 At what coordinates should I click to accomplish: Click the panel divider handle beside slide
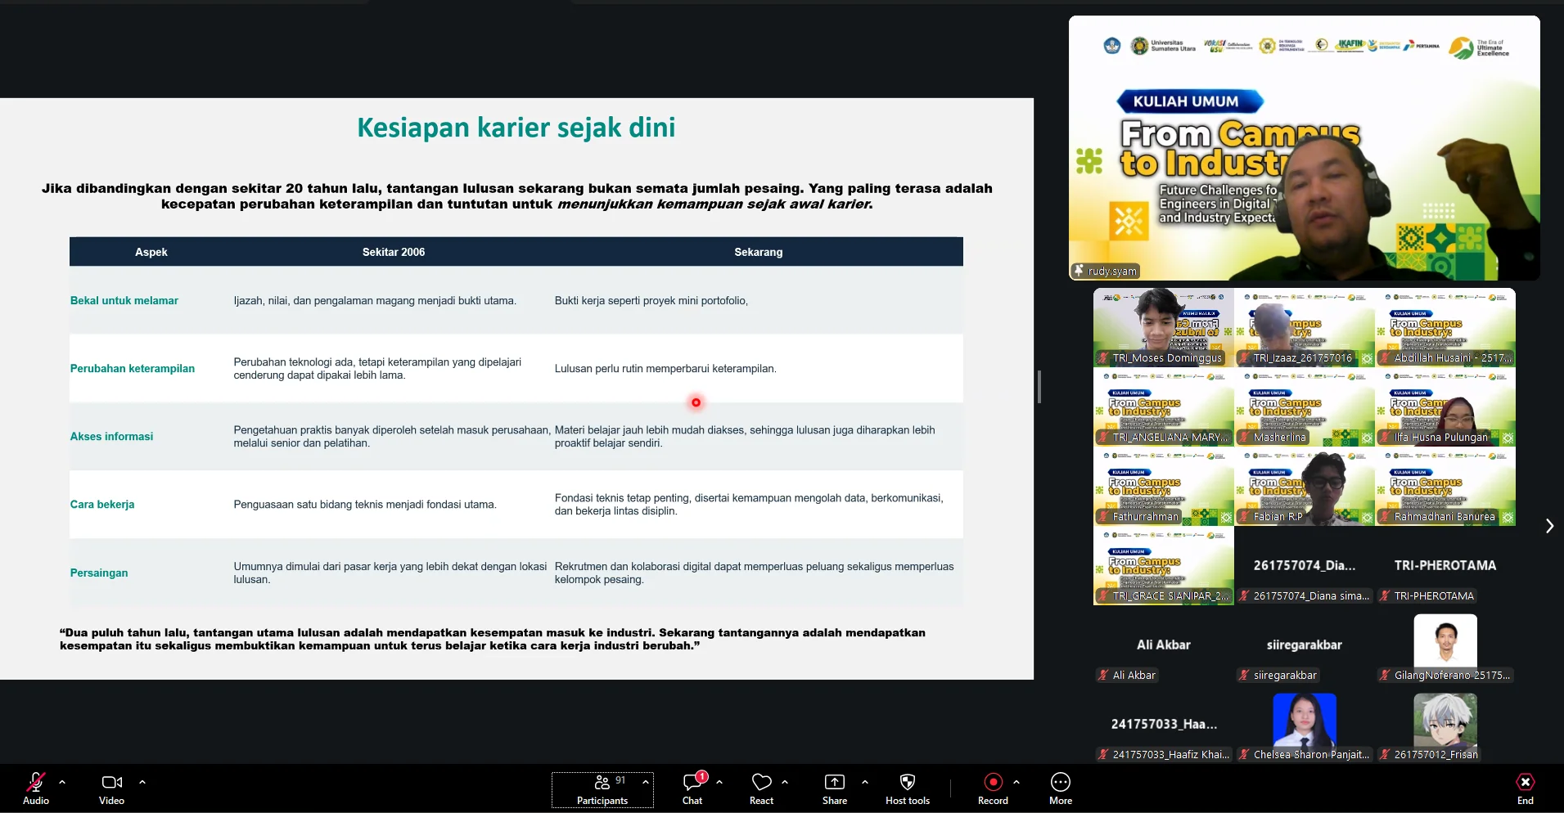1039,387
